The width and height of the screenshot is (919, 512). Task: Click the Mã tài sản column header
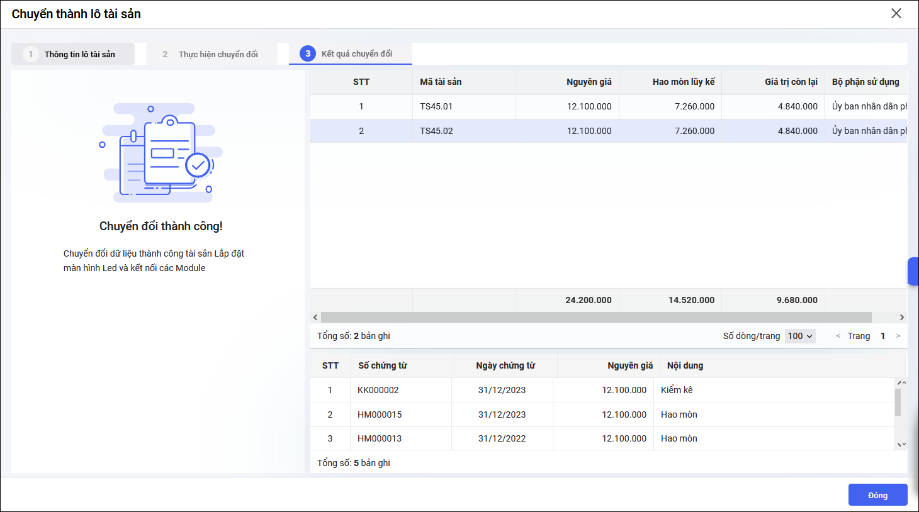pyautogui.click(x=441, y=82)
